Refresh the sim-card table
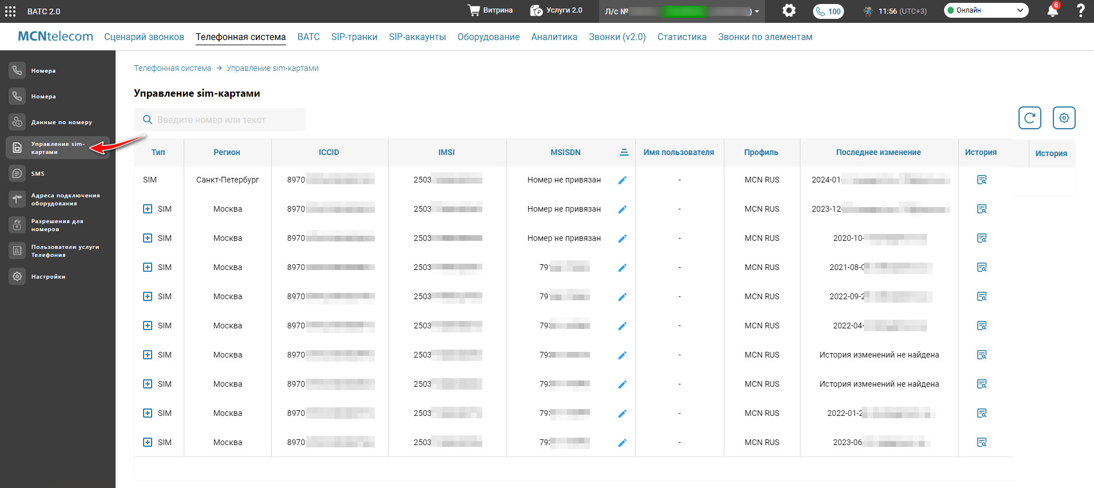The width and height of the screenshot is (1094, 488). point(1029,118)
